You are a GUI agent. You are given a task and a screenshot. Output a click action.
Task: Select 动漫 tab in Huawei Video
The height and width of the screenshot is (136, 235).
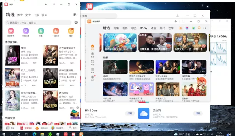click(153, 28)
